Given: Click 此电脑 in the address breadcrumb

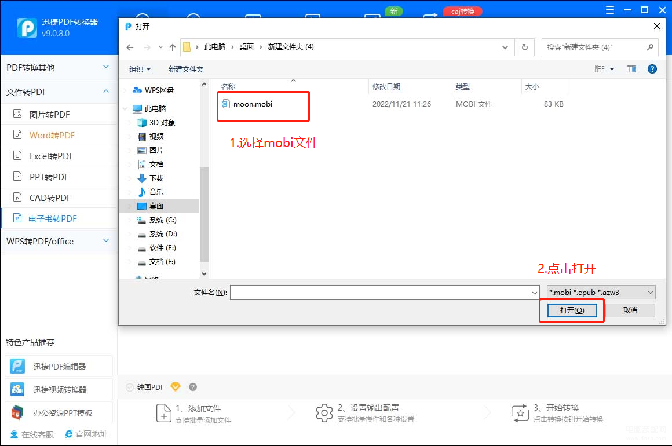Looking at the screenshot, I should 215,47.
